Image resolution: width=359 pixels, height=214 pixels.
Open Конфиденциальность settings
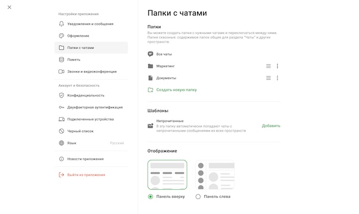click(91, 95)
